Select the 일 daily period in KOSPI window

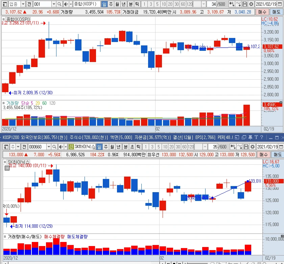(x=104, y=4)
